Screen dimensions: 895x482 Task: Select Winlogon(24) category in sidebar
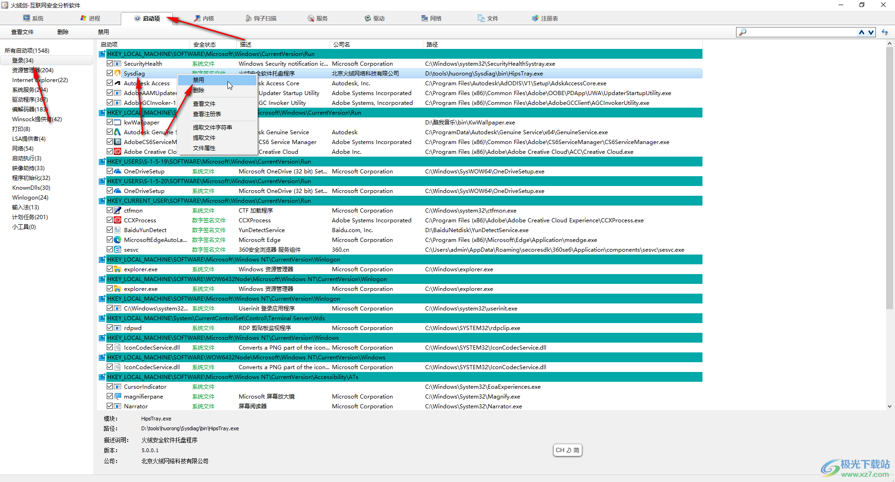point(30,197)
